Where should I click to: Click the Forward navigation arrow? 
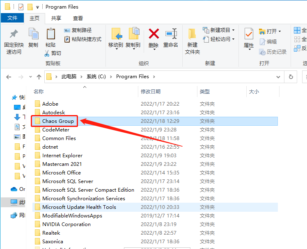(x=21, y=77)
